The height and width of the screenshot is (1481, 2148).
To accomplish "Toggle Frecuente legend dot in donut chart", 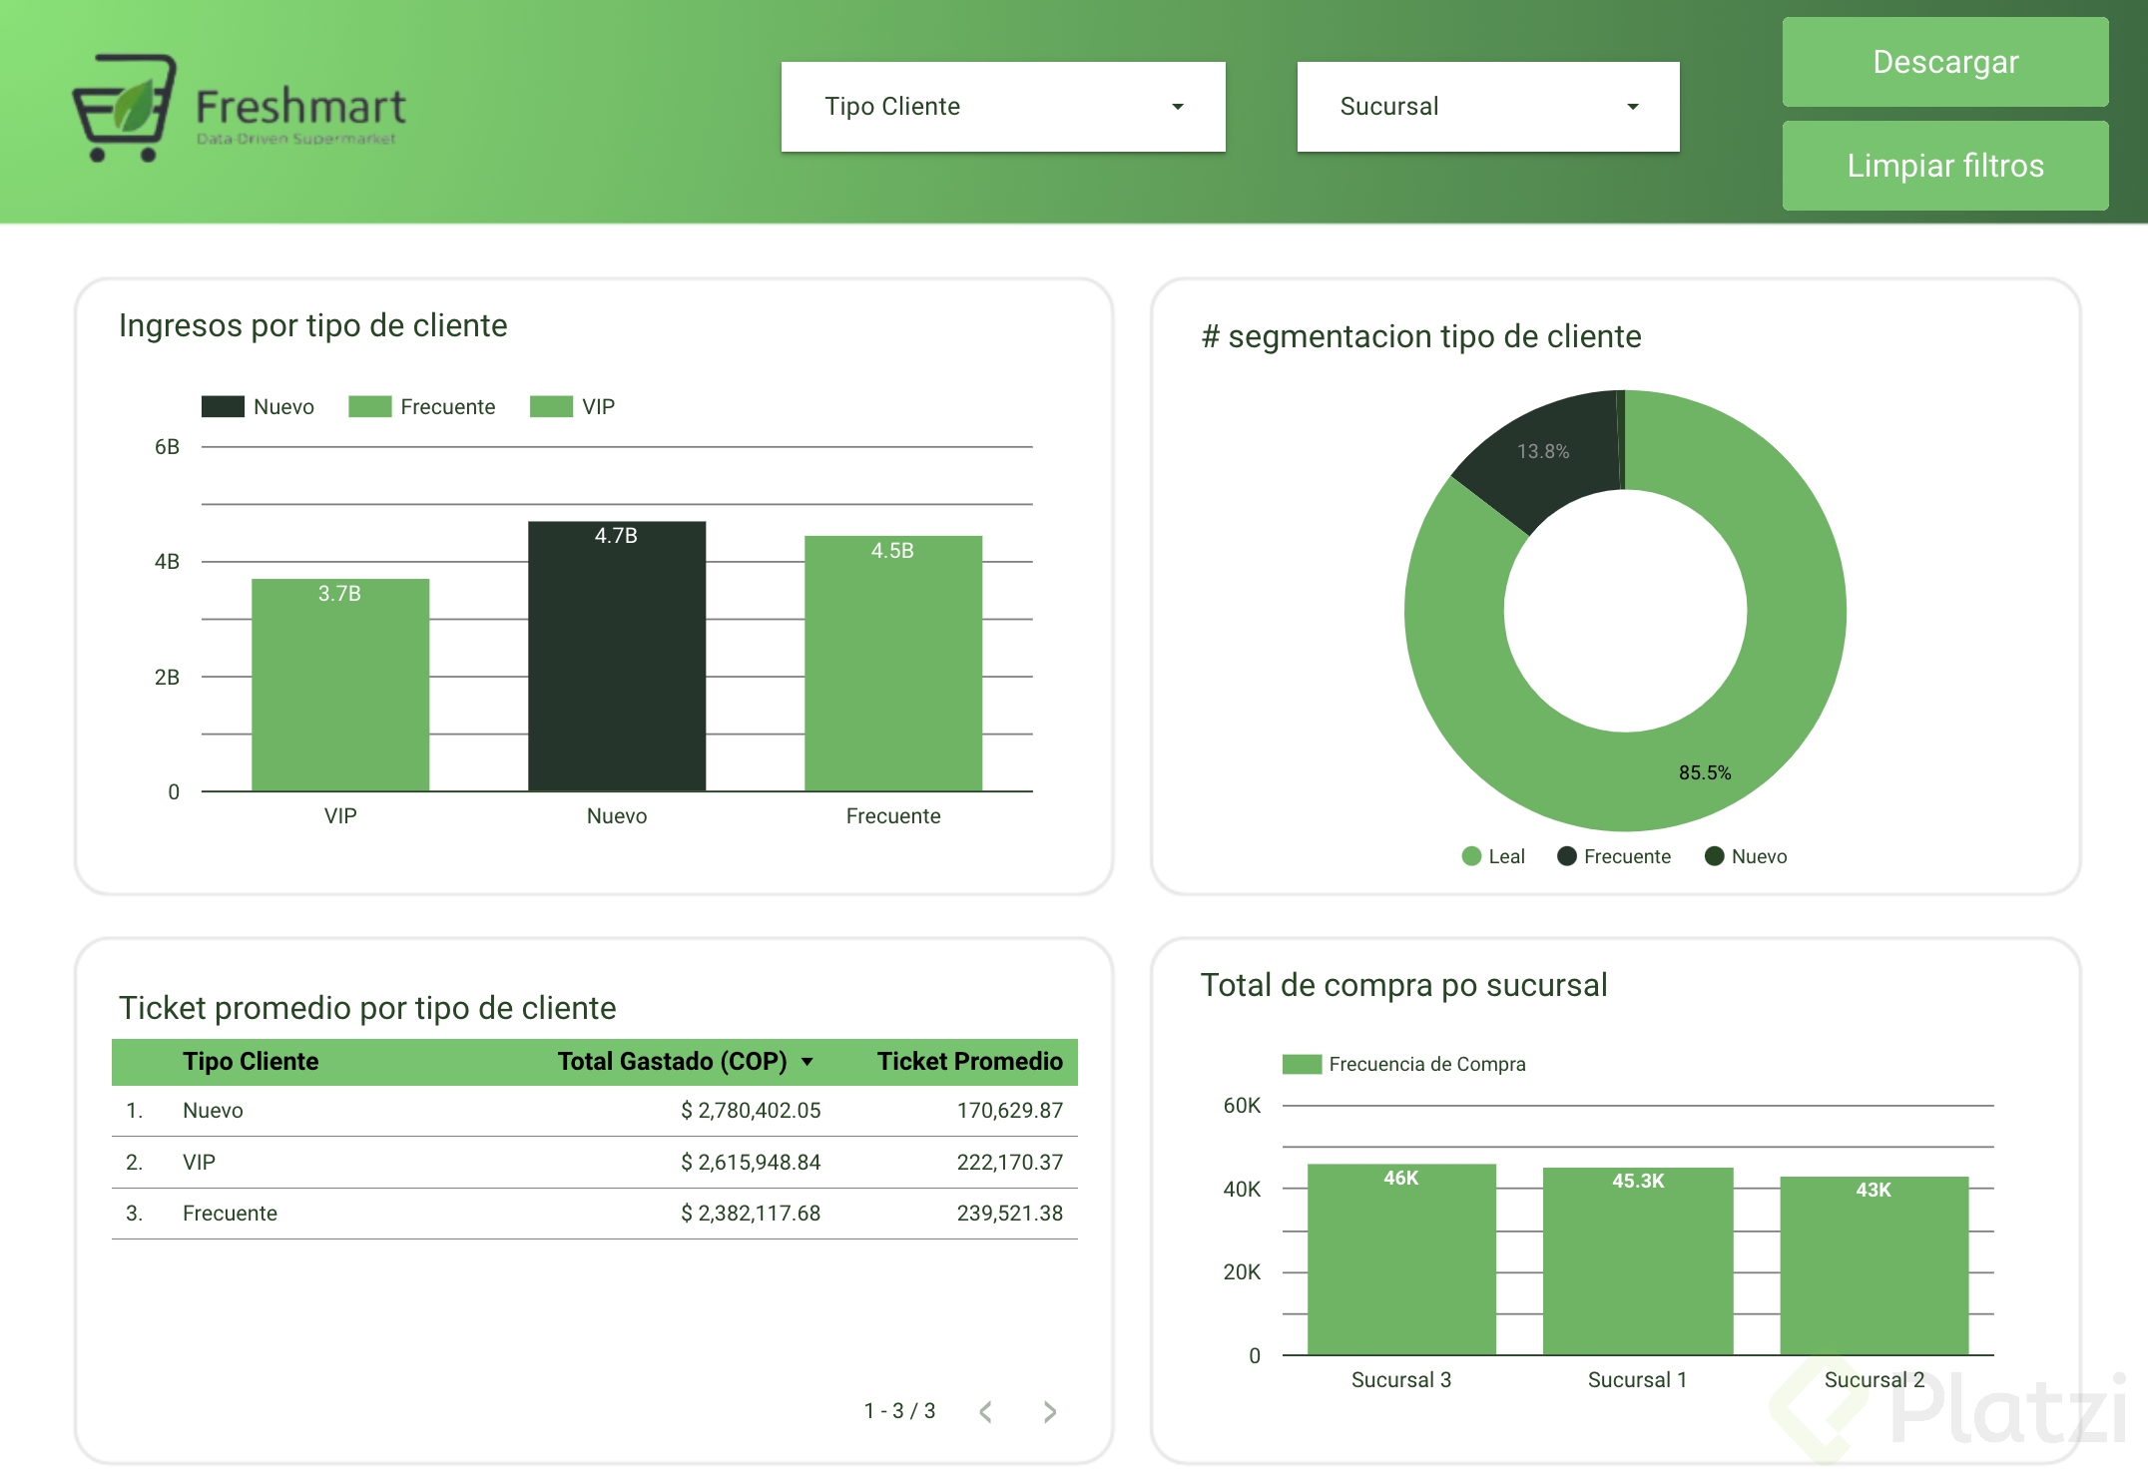I will coord(1567,856).
